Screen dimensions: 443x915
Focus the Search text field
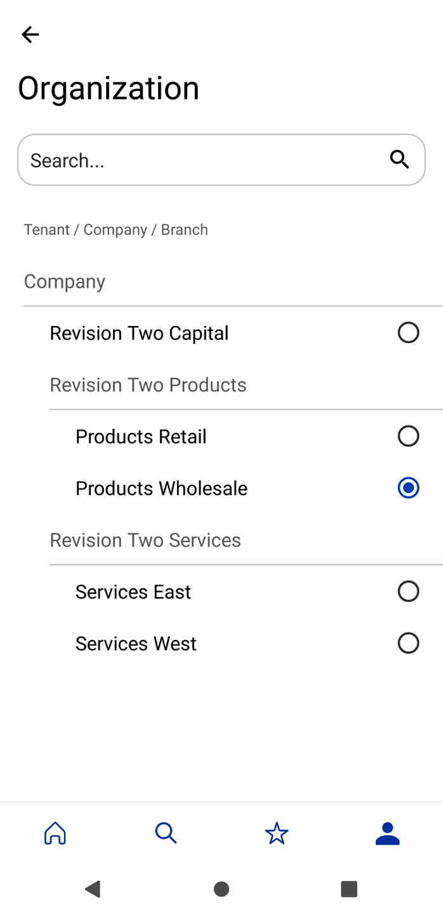click(x=203, y=160)
